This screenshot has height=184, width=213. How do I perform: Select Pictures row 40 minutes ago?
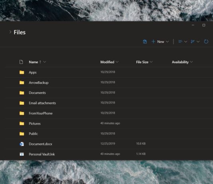tap(110, 123)
